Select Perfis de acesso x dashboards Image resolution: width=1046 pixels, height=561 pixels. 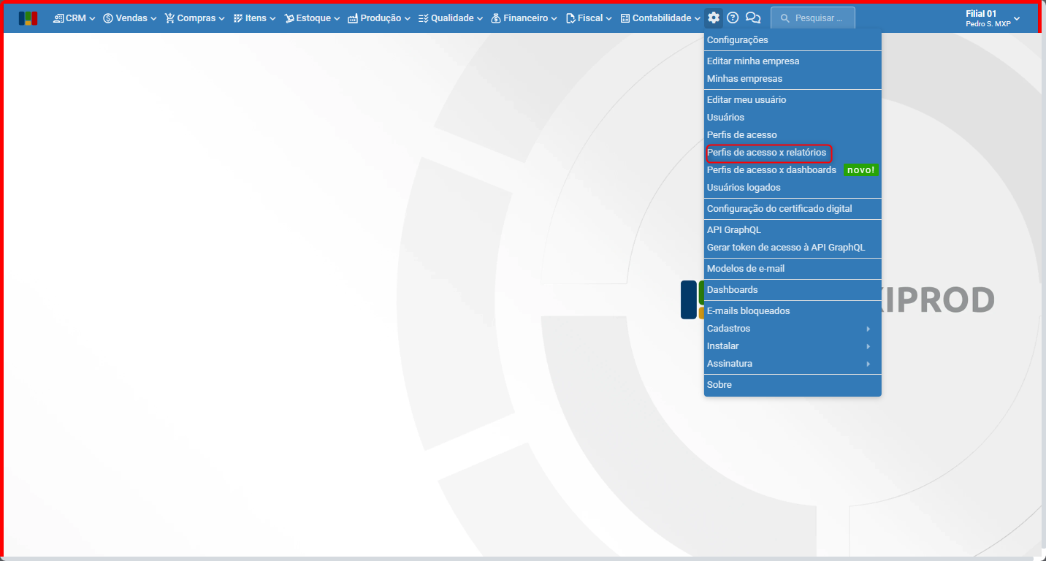pyautogui.click(x=793, y=170)
